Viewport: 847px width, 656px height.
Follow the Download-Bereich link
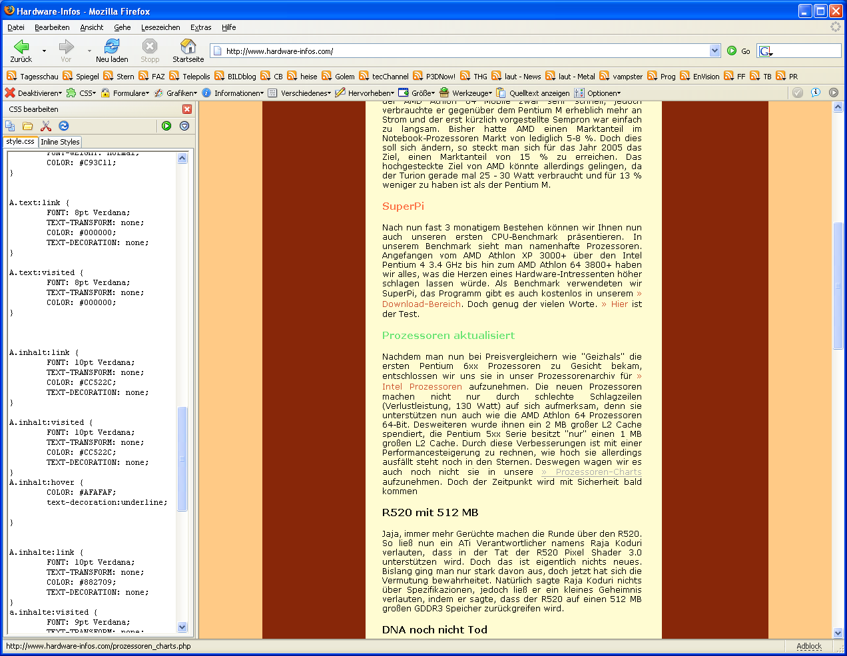422,304
